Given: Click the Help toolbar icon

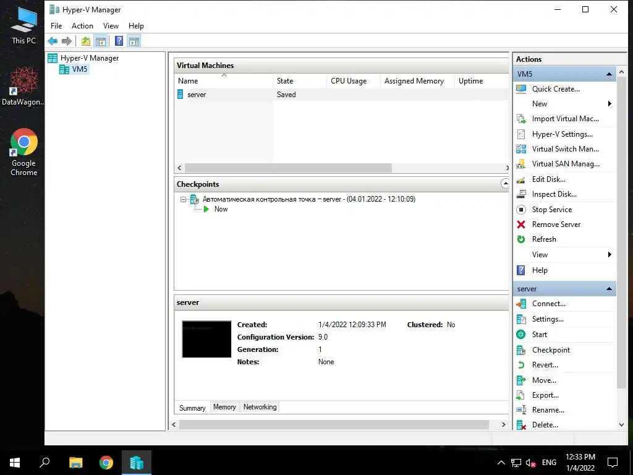Looking at the screenshot, I should tap(119, 41).
